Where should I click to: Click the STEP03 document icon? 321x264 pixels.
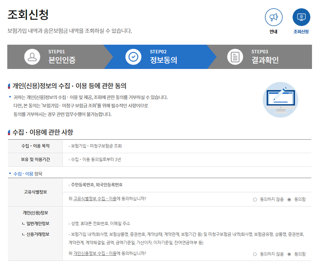coord(235,57)
